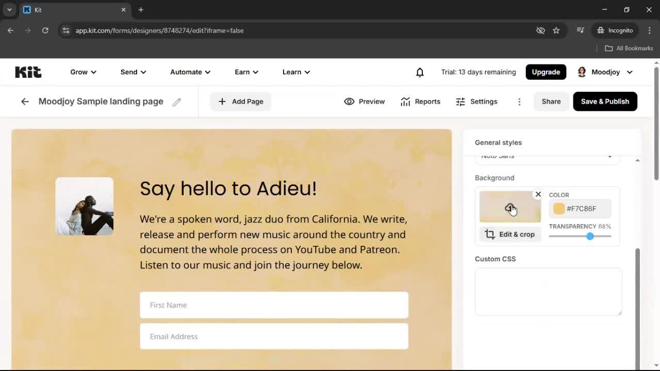Click the First Name input field
The height and width of the screenshot is (371, 660).
(274, 305)
